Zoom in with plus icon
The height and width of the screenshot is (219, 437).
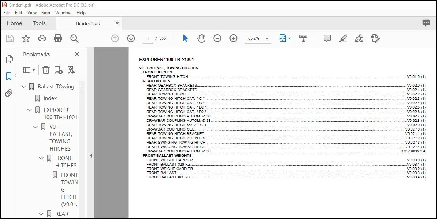pos(233,38)
